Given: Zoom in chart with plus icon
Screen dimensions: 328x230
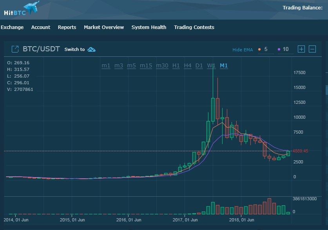Looking at the screenshot, I should (x=301, y=49).
